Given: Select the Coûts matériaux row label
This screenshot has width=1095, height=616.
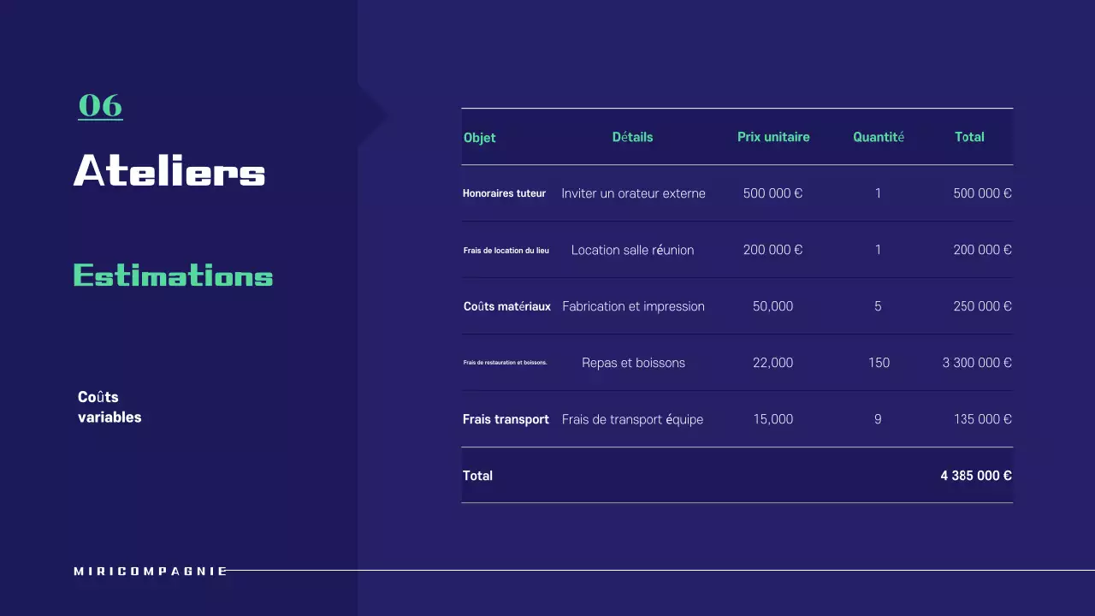Looking at the screenshot, I should [x=507, y=306].
